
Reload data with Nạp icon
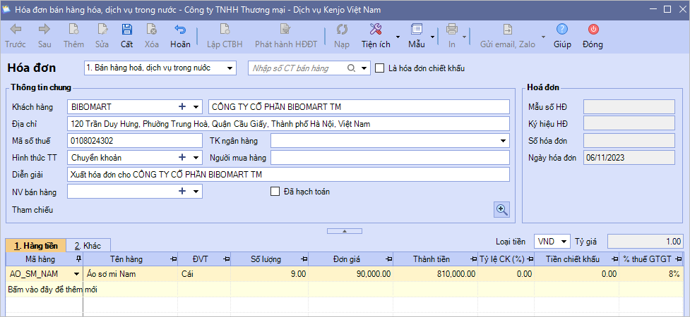point(342,30)
